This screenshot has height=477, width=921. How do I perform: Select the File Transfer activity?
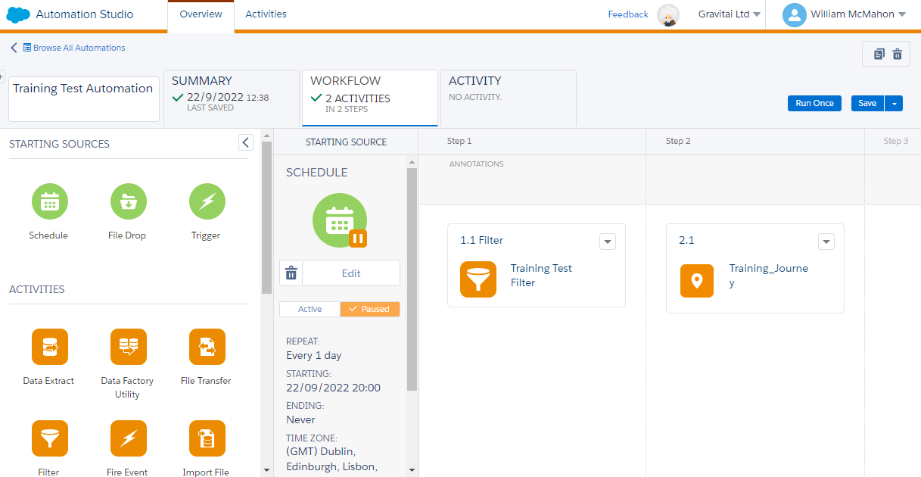pyautogui.click(x=206, y=347)
